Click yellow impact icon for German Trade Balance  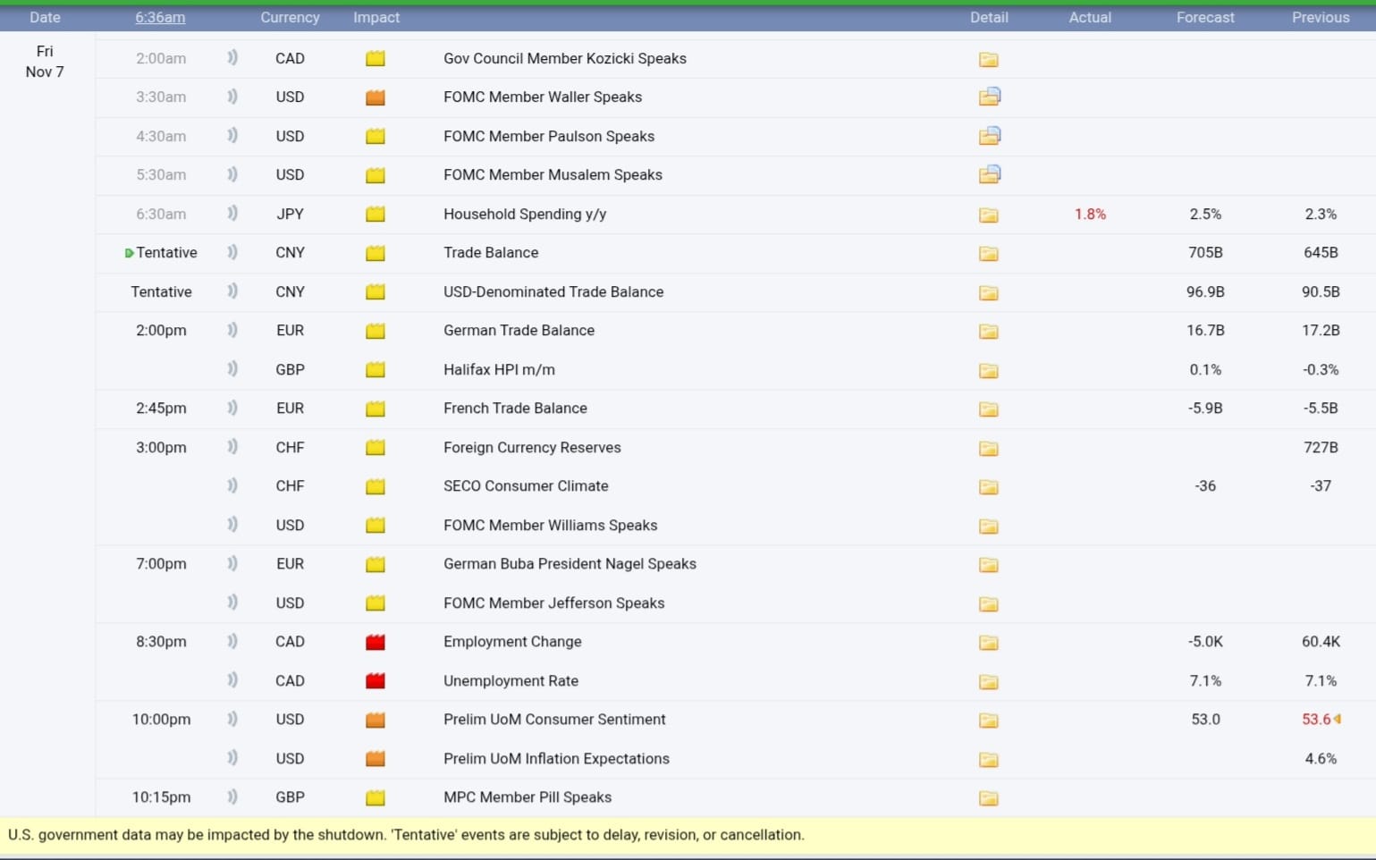[x=376, y=331]
